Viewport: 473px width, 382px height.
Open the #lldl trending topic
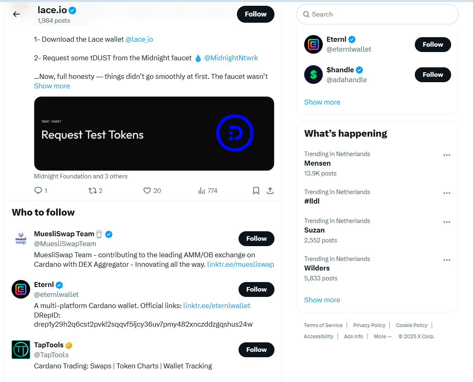(312, 201)
